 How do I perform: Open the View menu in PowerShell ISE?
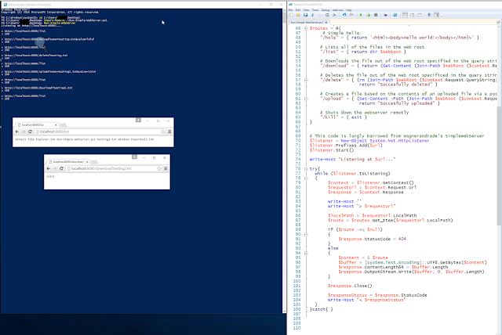[306, 10]
